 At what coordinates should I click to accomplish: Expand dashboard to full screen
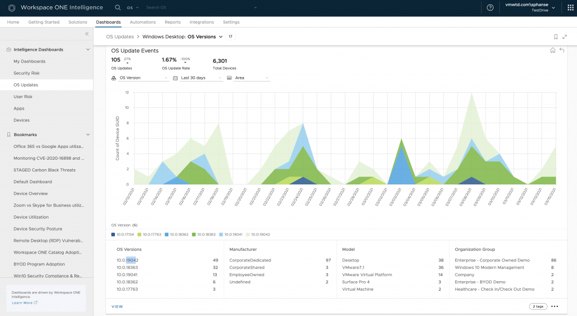coord(565,37)
